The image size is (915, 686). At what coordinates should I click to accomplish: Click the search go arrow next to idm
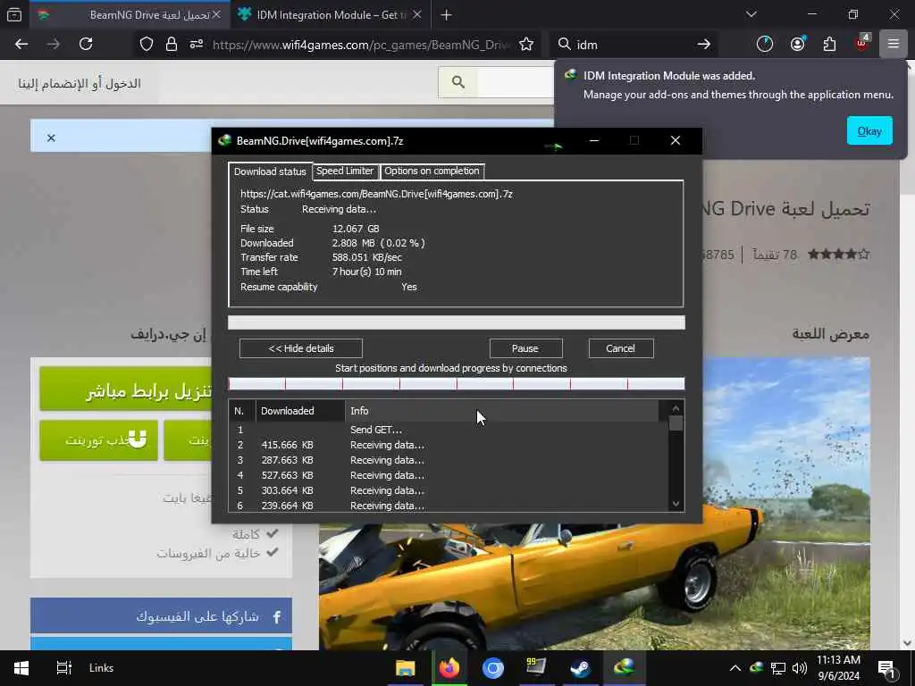tap(704, 45)
